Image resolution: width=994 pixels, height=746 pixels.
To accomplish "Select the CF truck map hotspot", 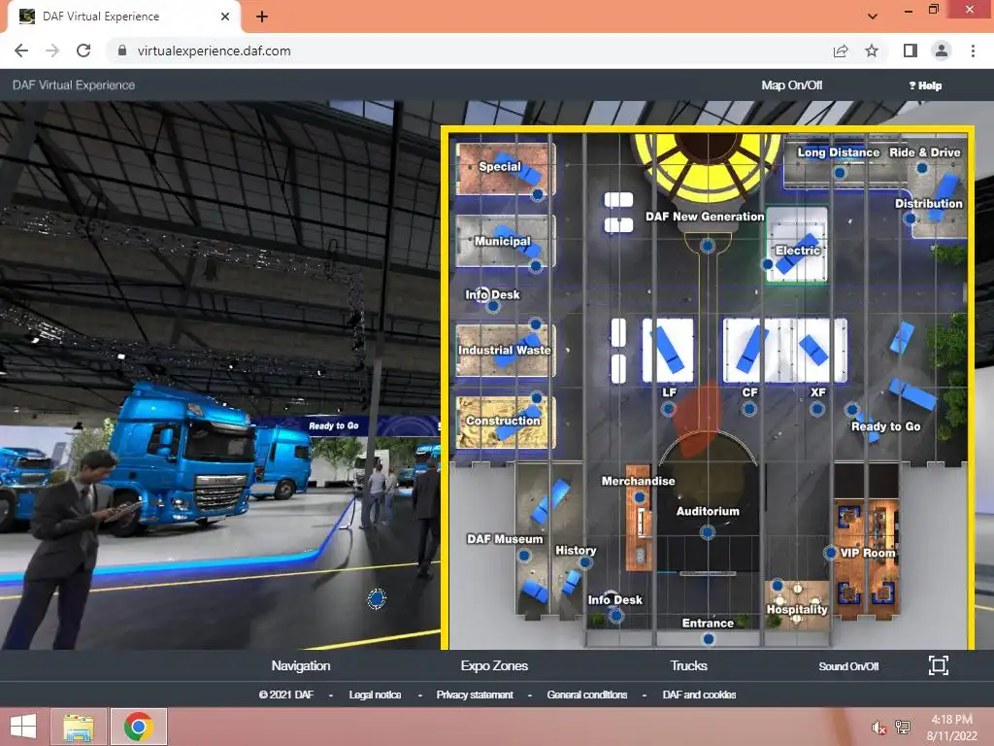I will (x=749, y=409).
